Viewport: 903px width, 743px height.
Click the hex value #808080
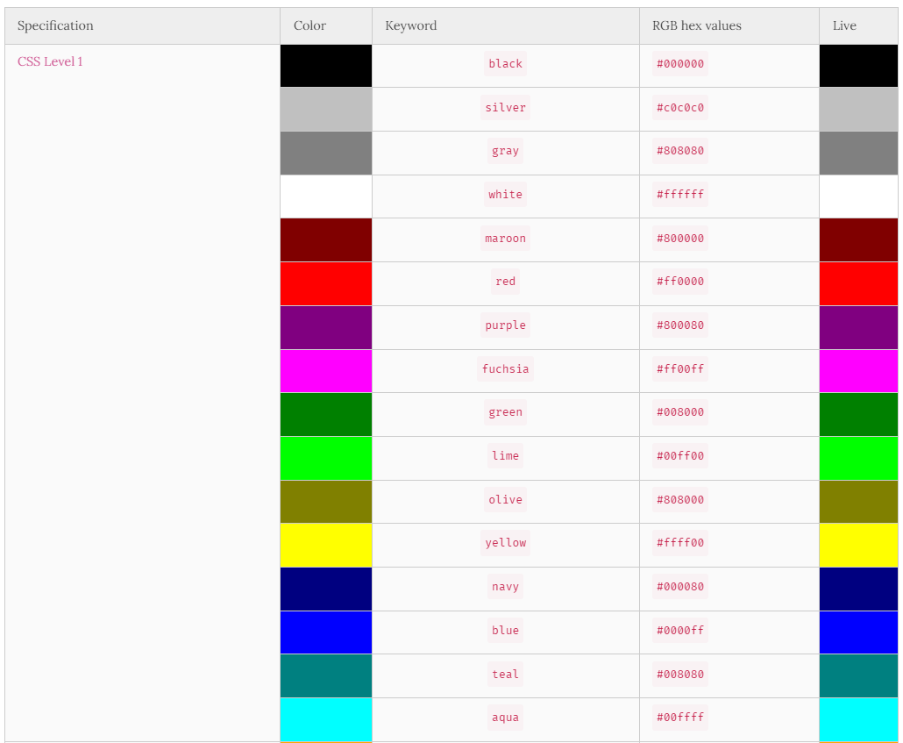[x=680, y=151]
